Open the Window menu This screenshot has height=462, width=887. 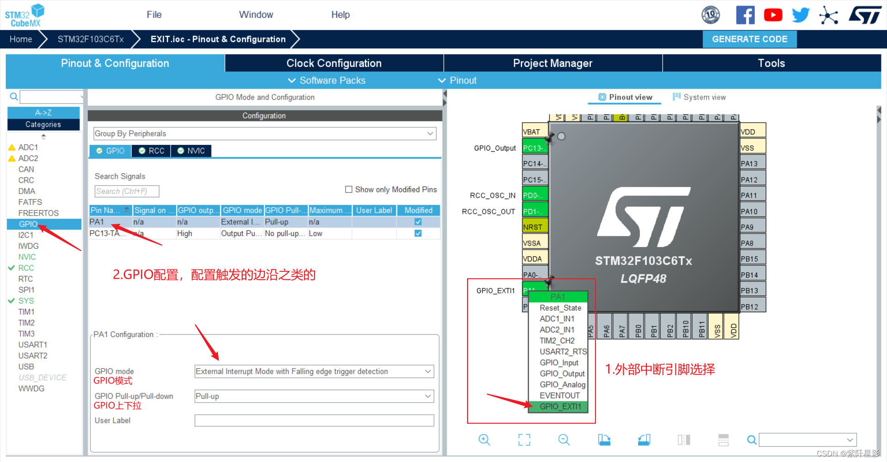click(256, 14)
